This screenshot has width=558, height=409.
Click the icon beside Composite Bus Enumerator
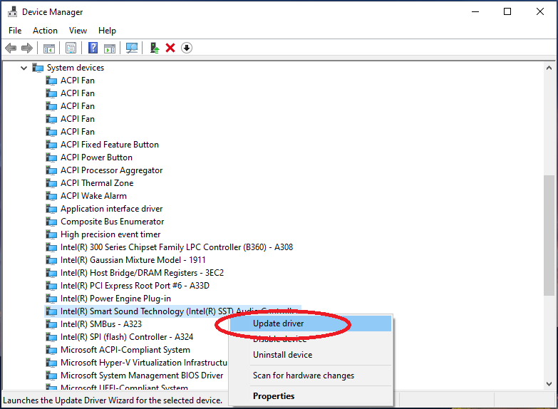click(x=51, y=222)
